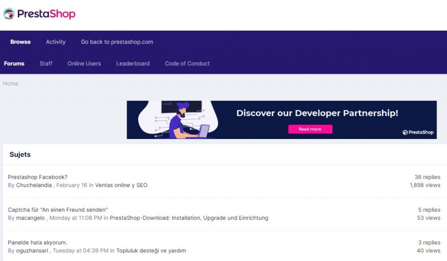
Task: Open the Developer Partnership banner illustration
Action: pos(178,119)
